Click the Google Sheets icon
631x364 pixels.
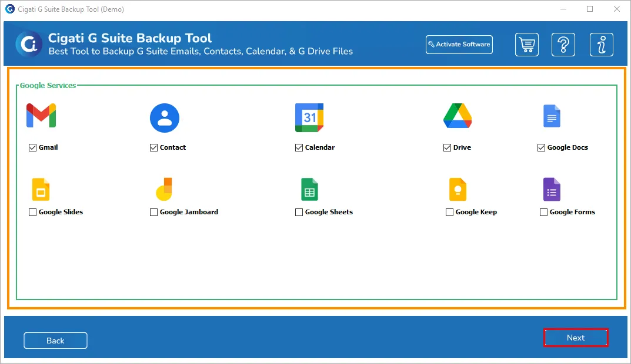coord(309,189)
